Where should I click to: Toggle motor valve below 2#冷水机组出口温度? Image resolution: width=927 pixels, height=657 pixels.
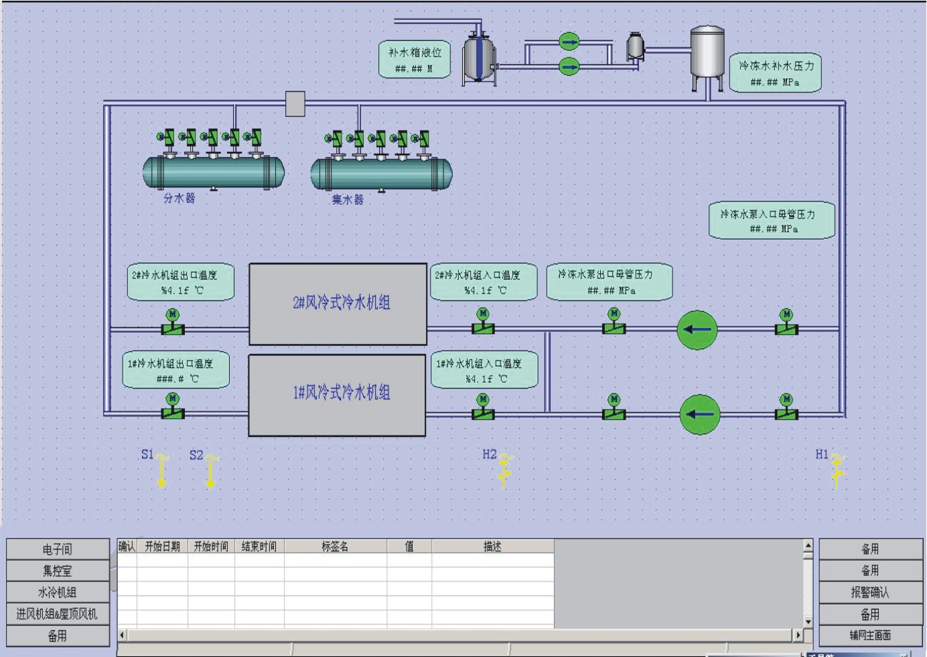173,323
